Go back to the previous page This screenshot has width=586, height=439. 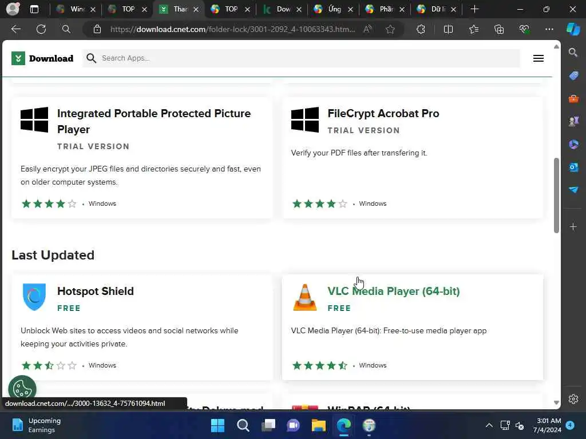(x=15, y=29)
